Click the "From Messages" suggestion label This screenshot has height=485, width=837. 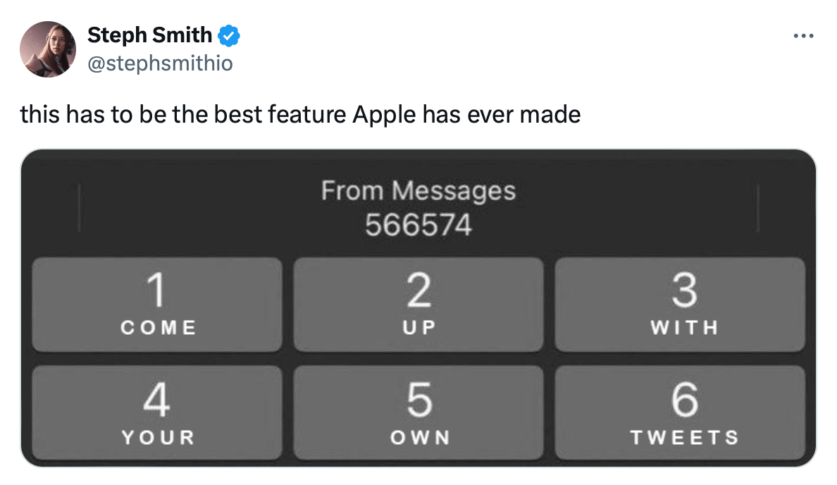click(418, 191)
